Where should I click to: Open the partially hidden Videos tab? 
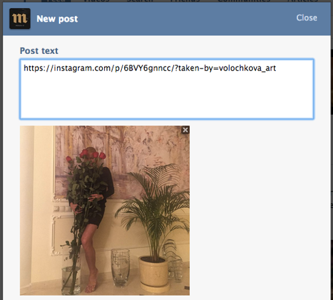point(96,1)
